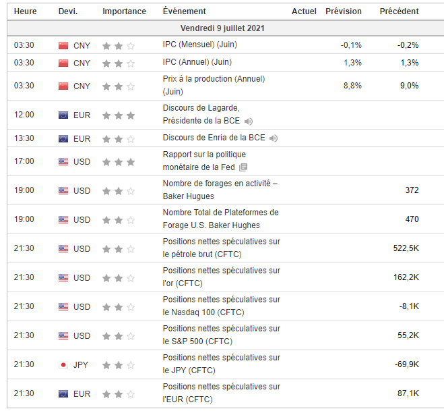Viewport: 444px width, 413px height.
Task: Open the IPC (Mensuel) (Juin) event
Action: click(199, 45)
